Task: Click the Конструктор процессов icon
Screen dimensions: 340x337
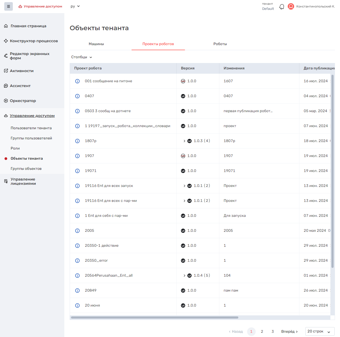Action: (x=6, y=41)
